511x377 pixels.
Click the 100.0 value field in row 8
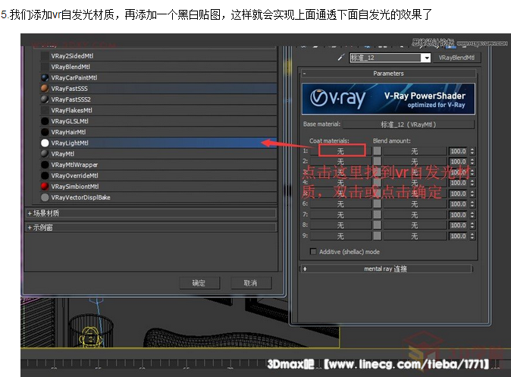click(x=459, y=225)
